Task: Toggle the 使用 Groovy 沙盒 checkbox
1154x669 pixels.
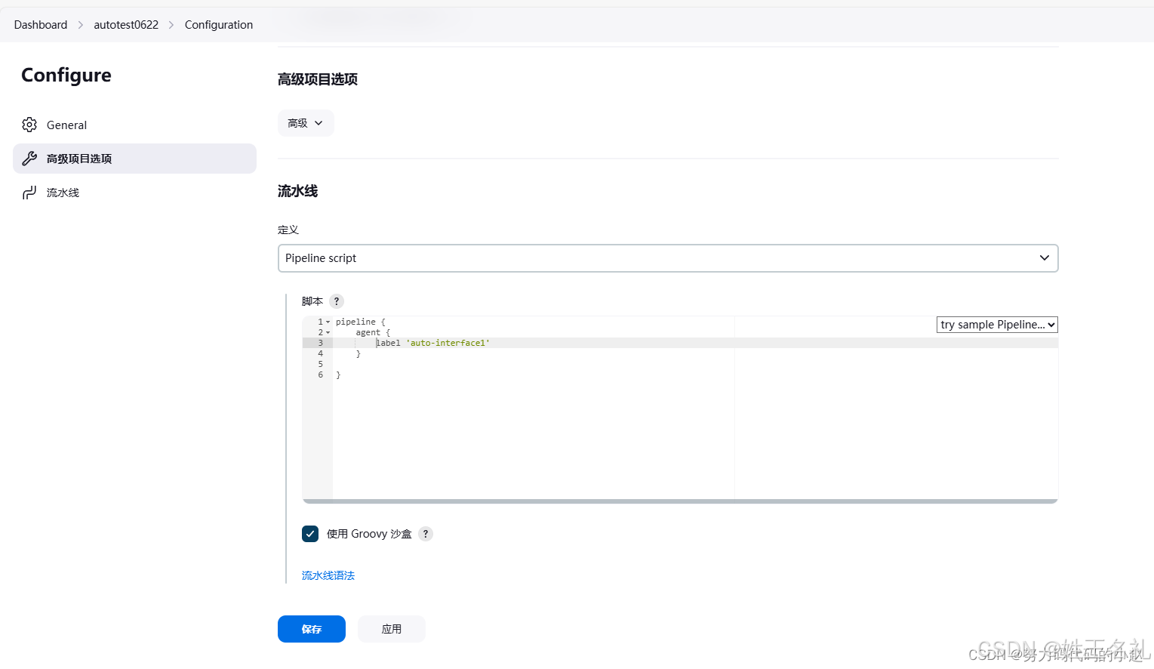Action: click(310, 534)
